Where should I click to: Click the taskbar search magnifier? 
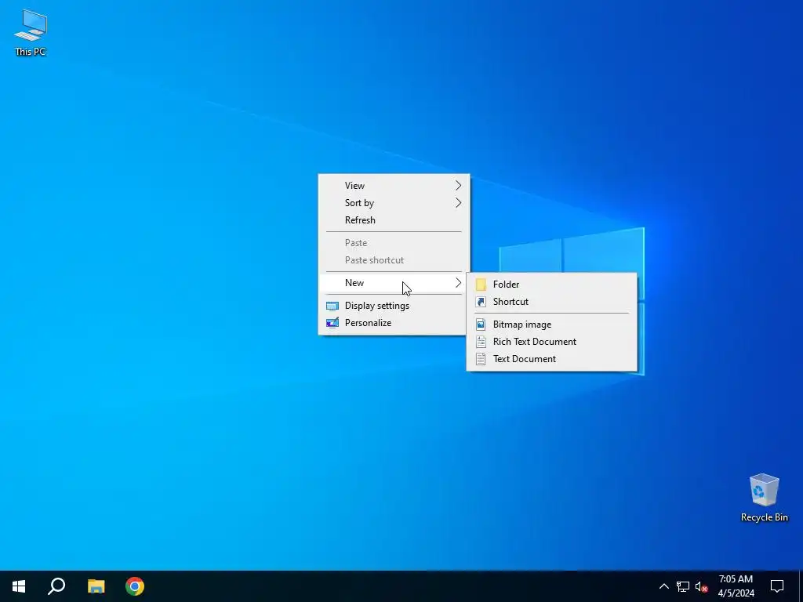56,586
